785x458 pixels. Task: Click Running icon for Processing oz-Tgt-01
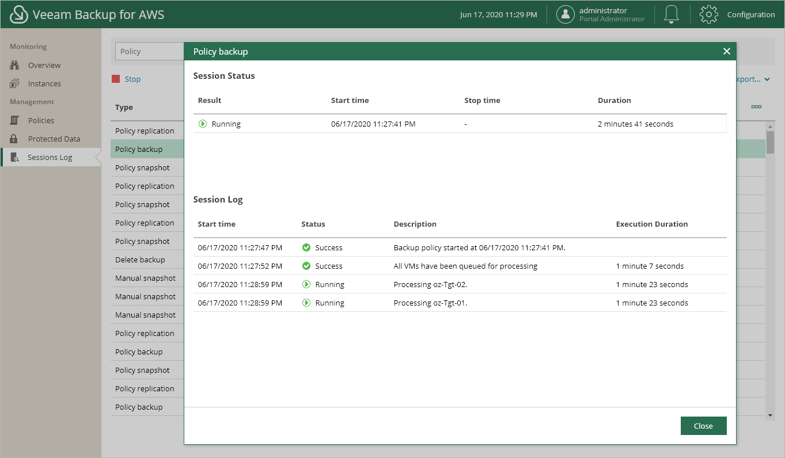pyautogui.click(x=306, y=303)
